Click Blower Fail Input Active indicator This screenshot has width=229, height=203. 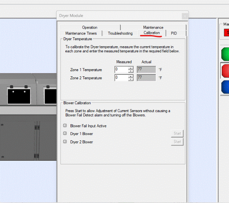coord(65,125)
